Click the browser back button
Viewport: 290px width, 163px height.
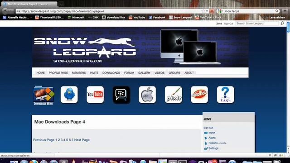pos(5,11)
